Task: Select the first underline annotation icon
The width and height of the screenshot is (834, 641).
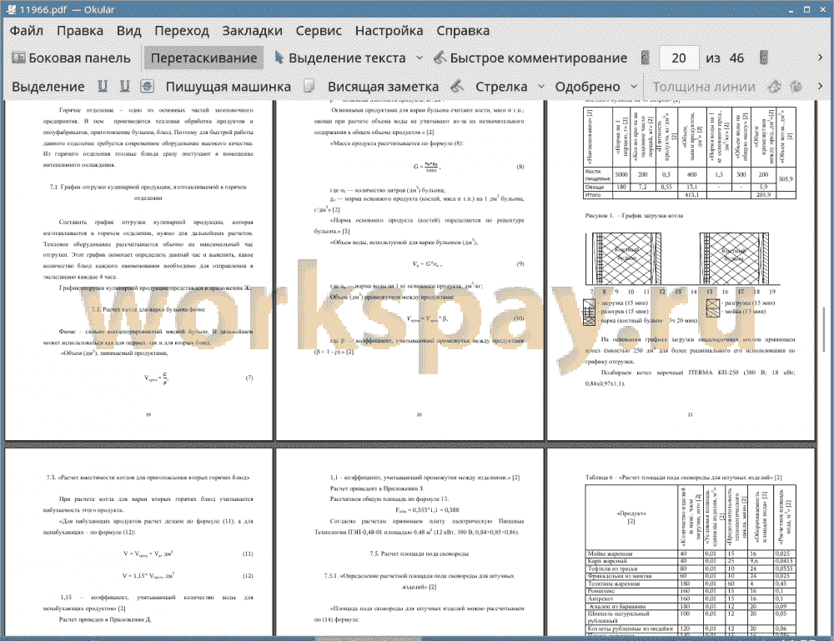Action: click(x=103, y=86)
